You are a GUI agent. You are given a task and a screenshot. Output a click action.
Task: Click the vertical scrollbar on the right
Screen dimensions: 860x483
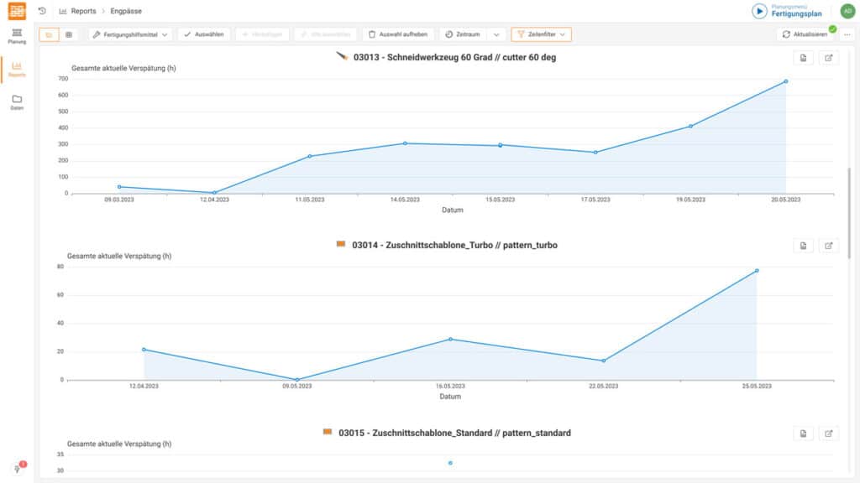click(x=849, y=210)
